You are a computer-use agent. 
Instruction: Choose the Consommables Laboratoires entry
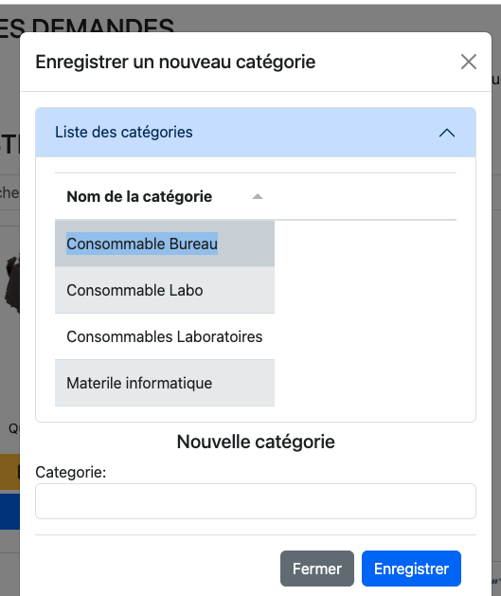(x=165, y=336)
